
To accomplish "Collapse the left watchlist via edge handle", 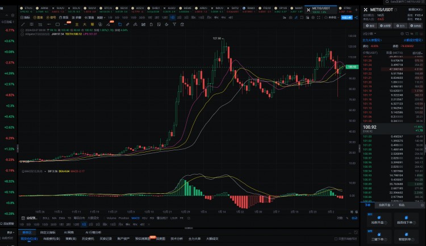I will tap(18, 149).
